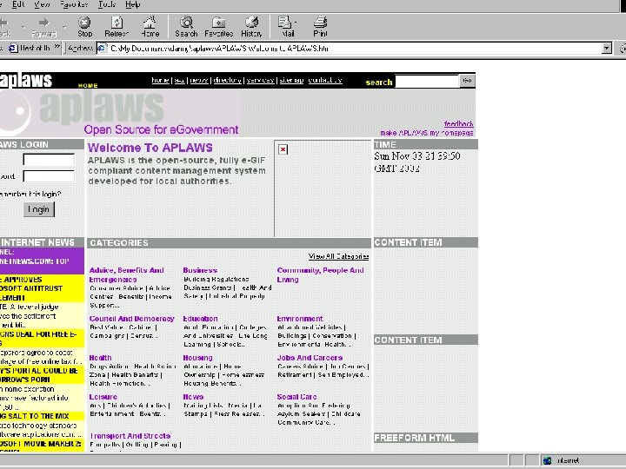Click the page icon in address bar
The width and height of the screenshot is (626, 469).
pos(103,49)
